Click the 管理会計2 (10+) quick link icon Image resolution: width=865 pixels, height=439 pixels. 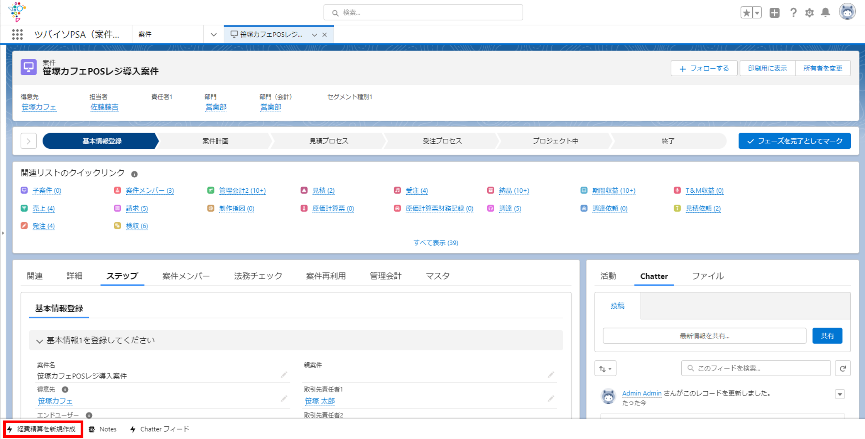click(211, 190)
